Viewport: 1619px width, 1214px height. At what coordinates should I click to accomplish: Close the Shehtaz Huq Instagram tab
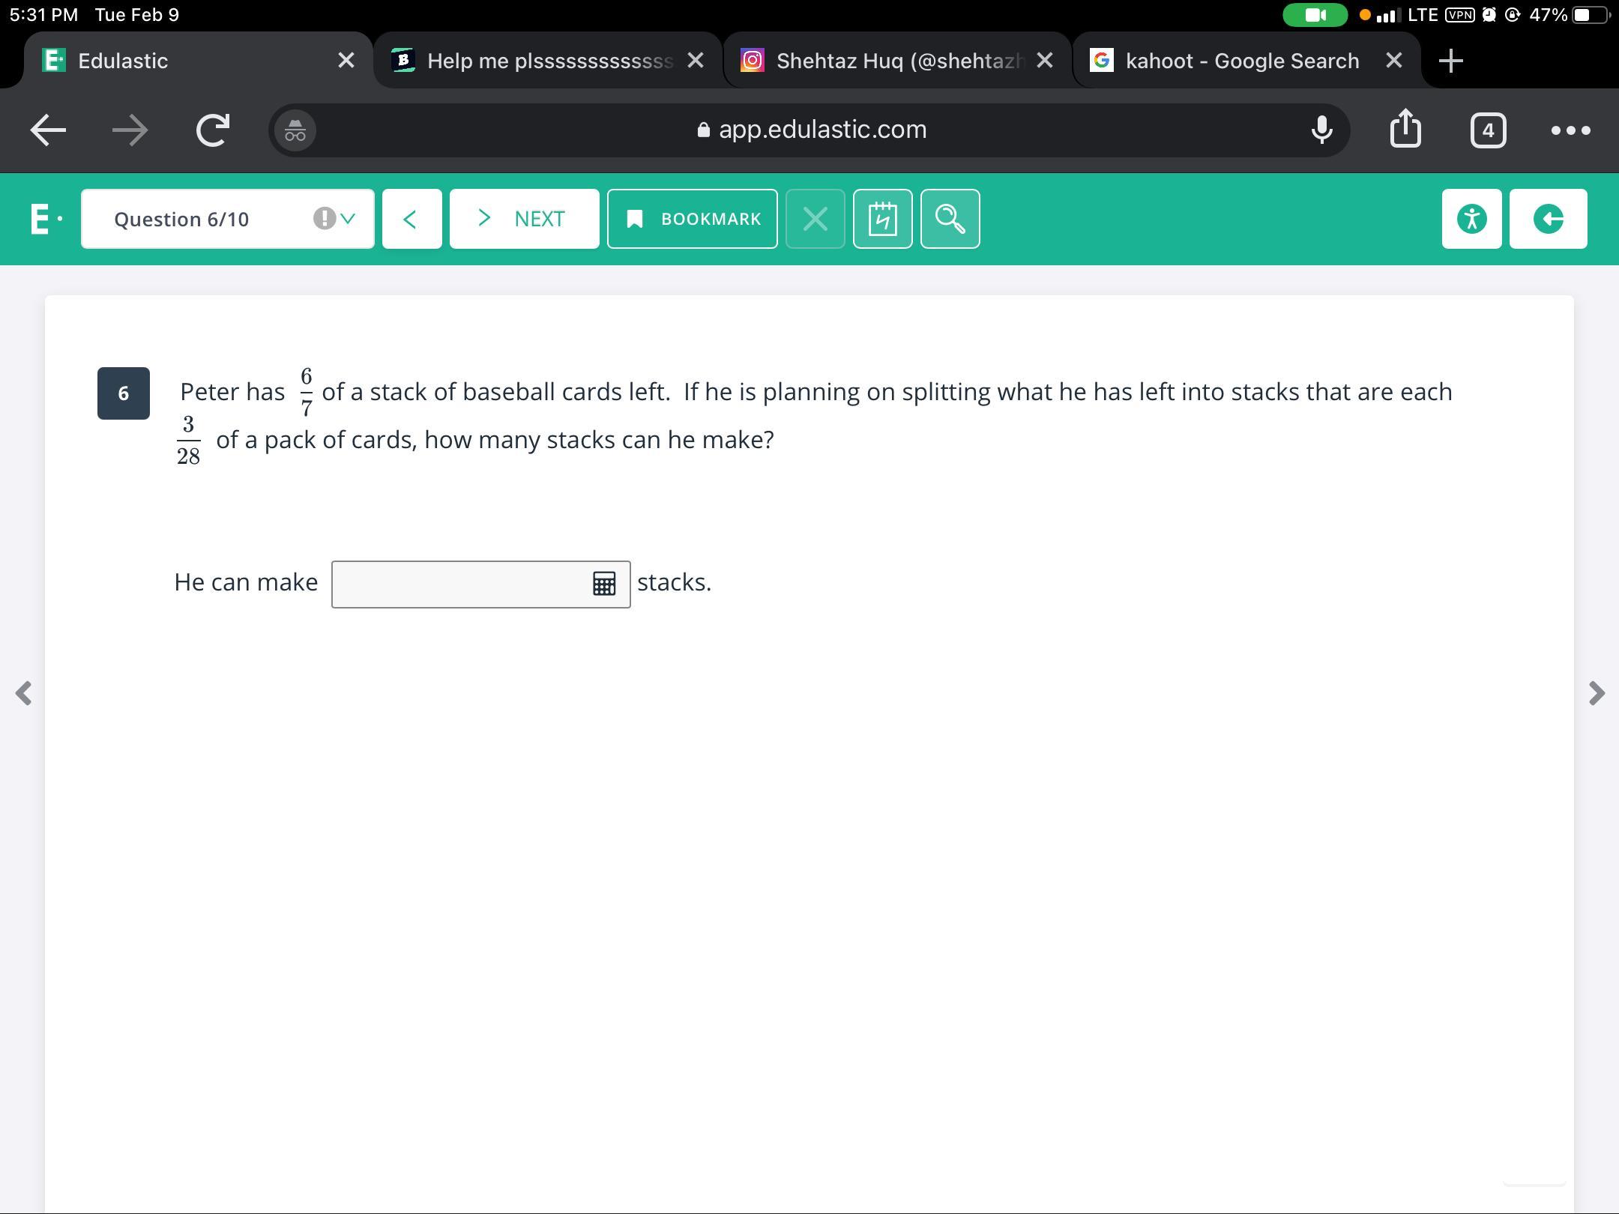pyautogui.click(x=1044, y=61)
